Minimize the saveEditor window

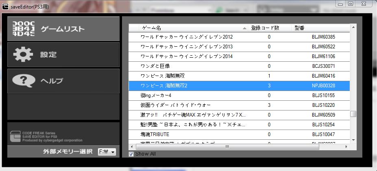point(340,4)
